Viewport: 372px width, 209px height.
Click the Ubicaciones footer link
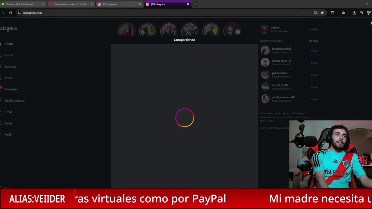pos(293,117)
